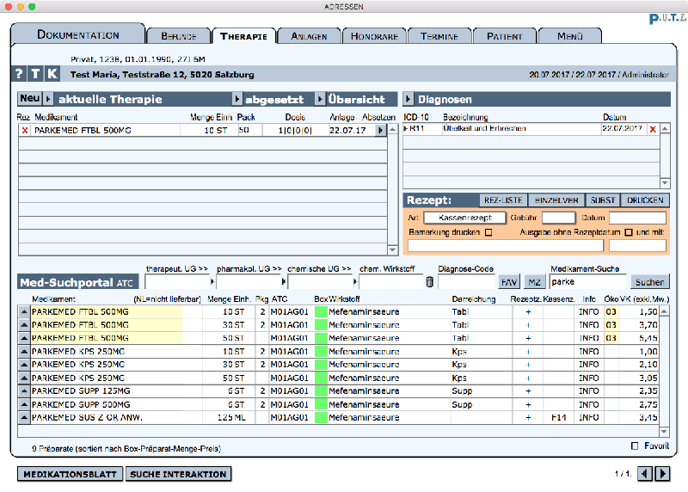Viewport: 688px width, 492px height.
Task: Open the Menü tab
Action: point(570,36)
